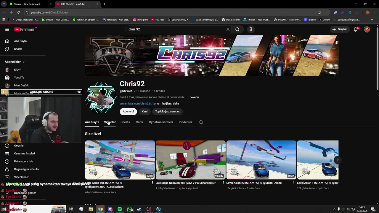Open the browser extensions puzzle icon
379x213 pixels.
357,12
